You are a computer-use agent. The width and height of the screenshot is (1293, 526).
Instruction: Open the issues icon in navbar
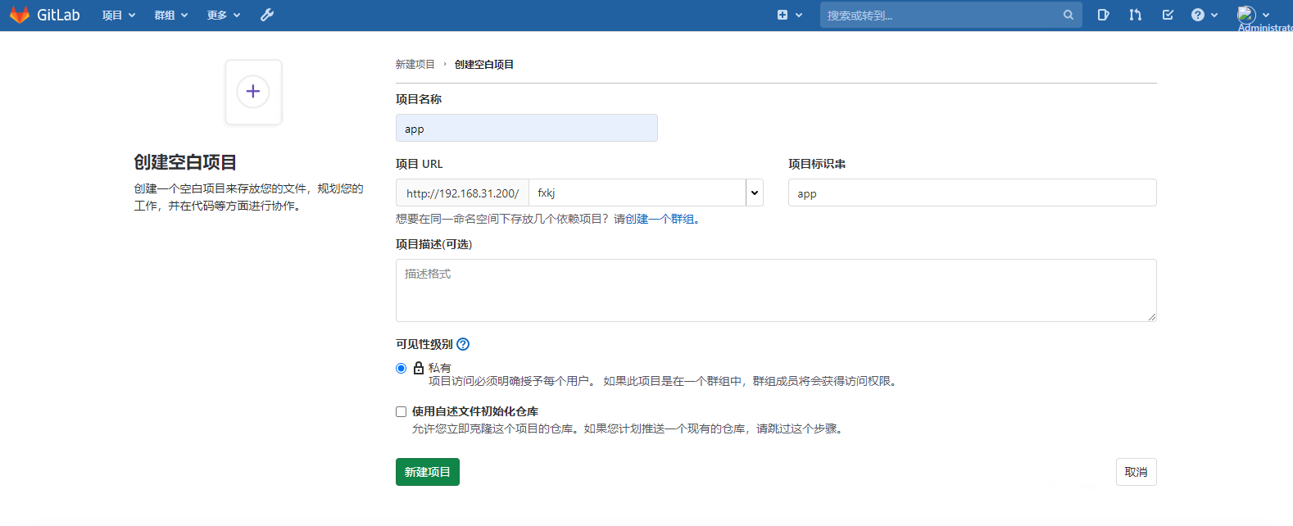click(x=1104, y=15)
